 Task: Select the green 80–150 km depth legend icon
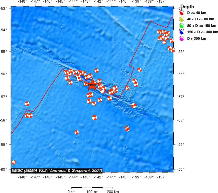pos(181,26)
